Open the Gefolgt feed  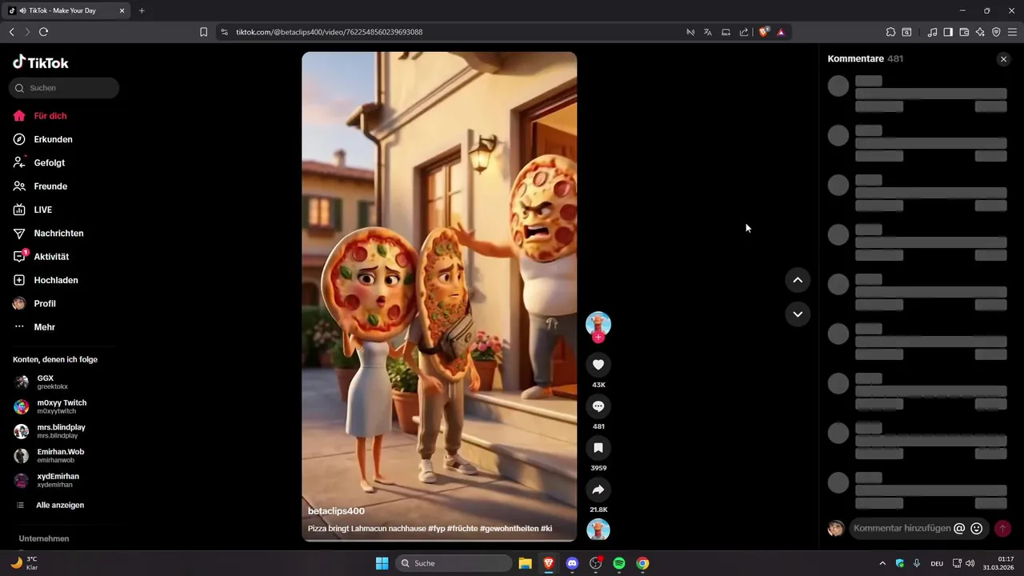[x=49, y=162]
